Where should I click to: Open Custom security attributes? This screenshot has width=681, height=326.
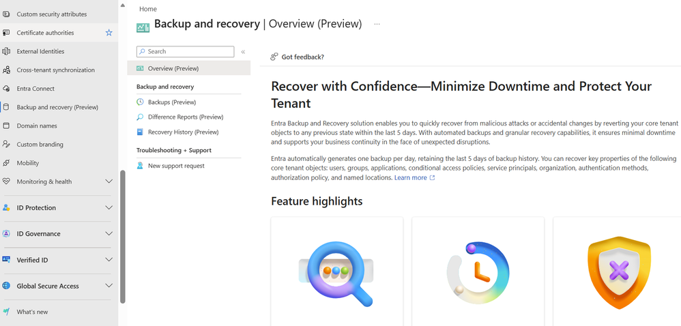pos(52,14)
